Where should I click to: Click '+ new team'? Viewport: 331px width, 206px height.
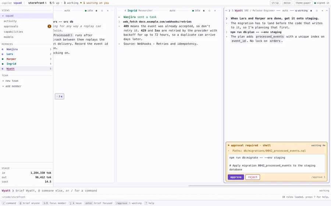10,81
